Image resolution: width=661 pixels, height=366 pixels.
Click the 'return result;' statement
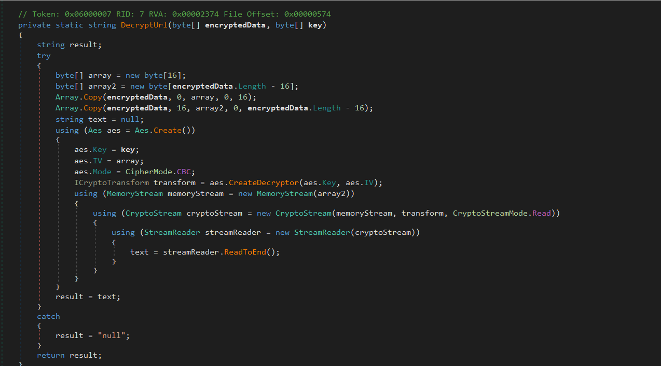tap(70, 355)
